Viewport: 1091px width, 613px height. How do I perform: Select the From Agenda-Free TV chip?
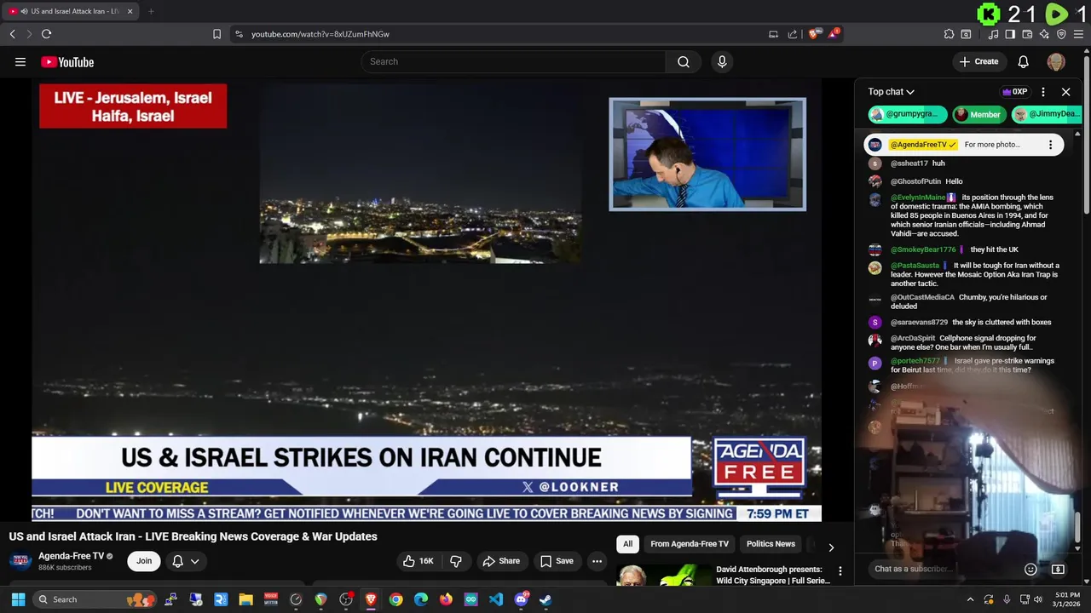point(690,544)
